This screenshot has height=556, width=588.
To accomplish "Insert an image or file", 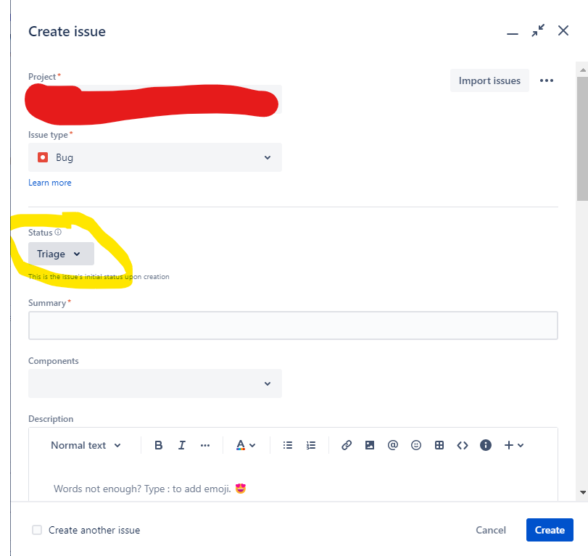I will coord(370,445).
